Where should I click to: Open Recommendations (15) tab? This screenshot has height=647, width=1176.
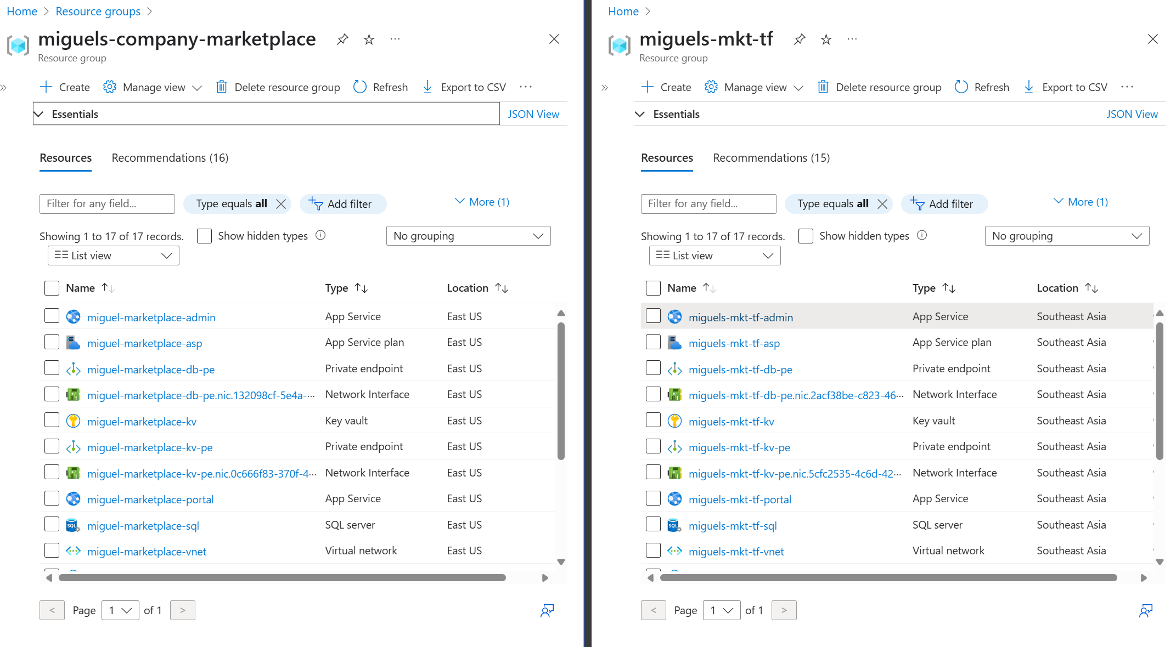click(x=772, y=158)
